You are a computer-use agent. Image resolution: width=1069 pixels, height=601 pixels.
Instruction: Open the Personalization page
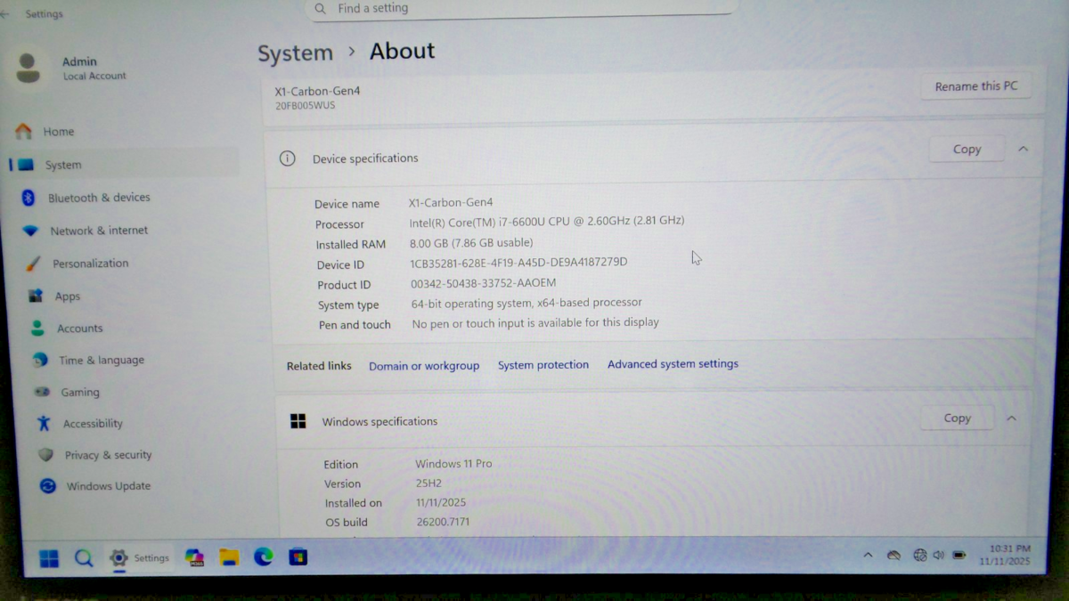tap(90, 264)
